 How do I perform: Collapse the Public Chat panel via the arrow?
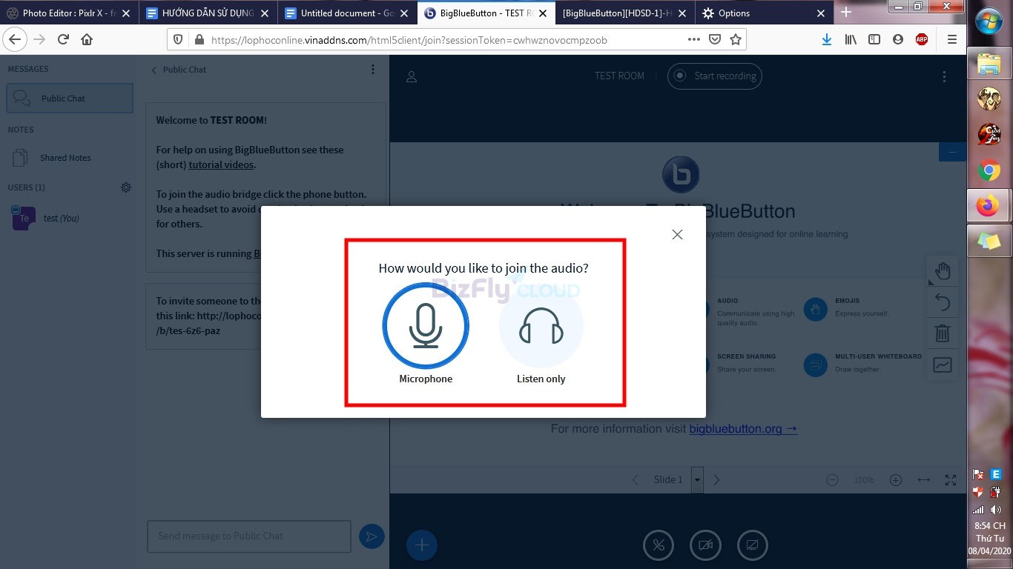pos(154,70)
